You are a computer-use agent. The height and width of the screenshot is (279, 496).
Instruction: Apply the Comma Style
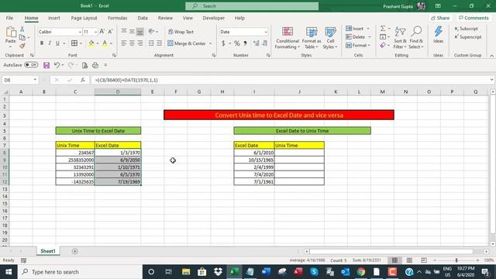tap(245, 43)
